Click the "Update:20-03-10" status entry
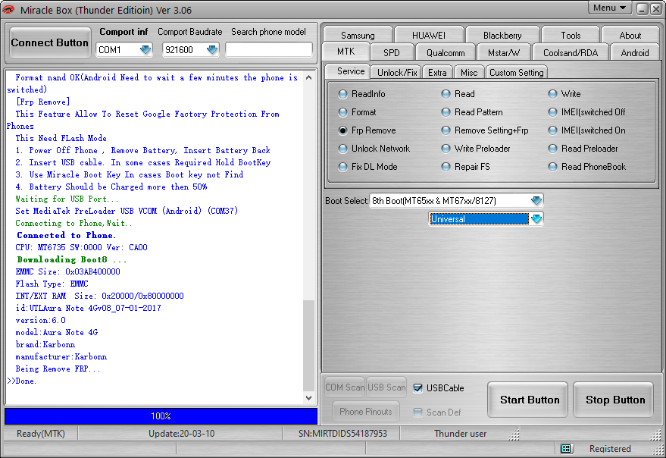The height and width of the screenshot is (458, 666). [181, 433]
